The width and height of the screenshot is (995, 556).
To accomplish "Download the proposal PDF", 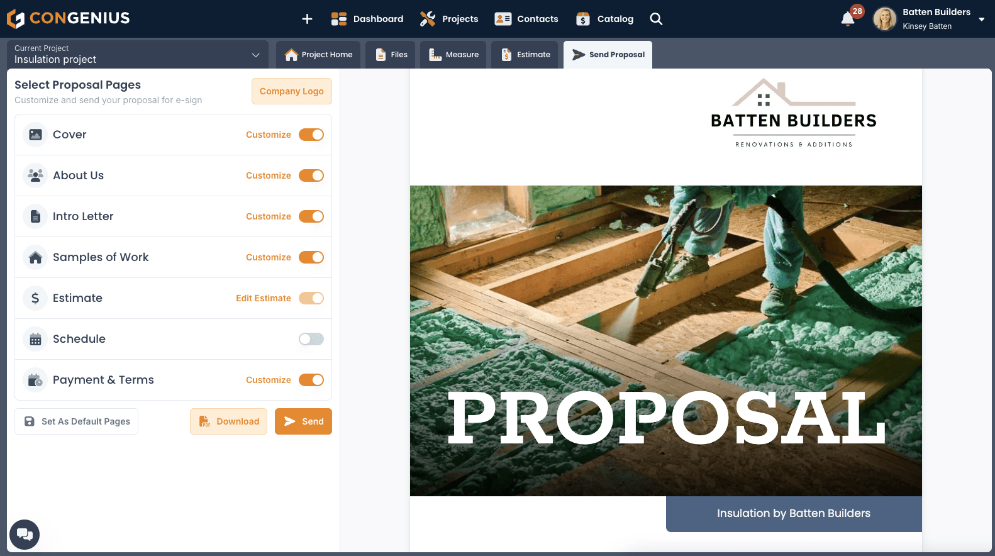I will [228, 421].
